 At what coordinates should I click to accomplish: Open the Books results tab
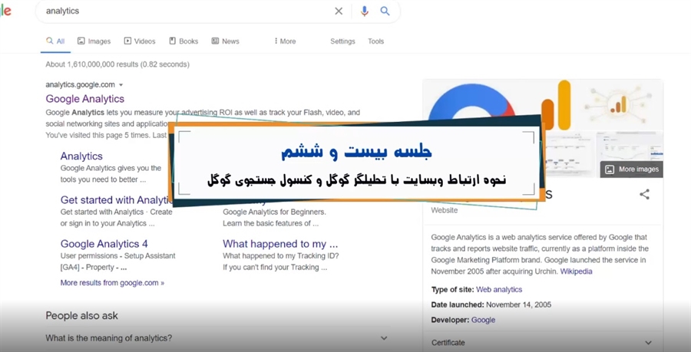tap(183, 41)
